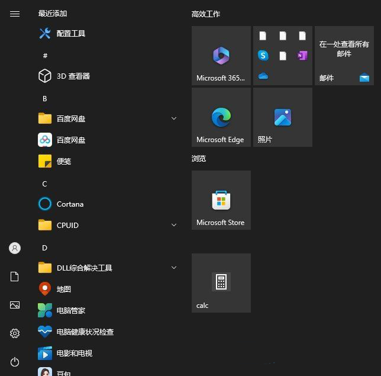
Task: Open Cortana from the app list
Action: [70, 204]
